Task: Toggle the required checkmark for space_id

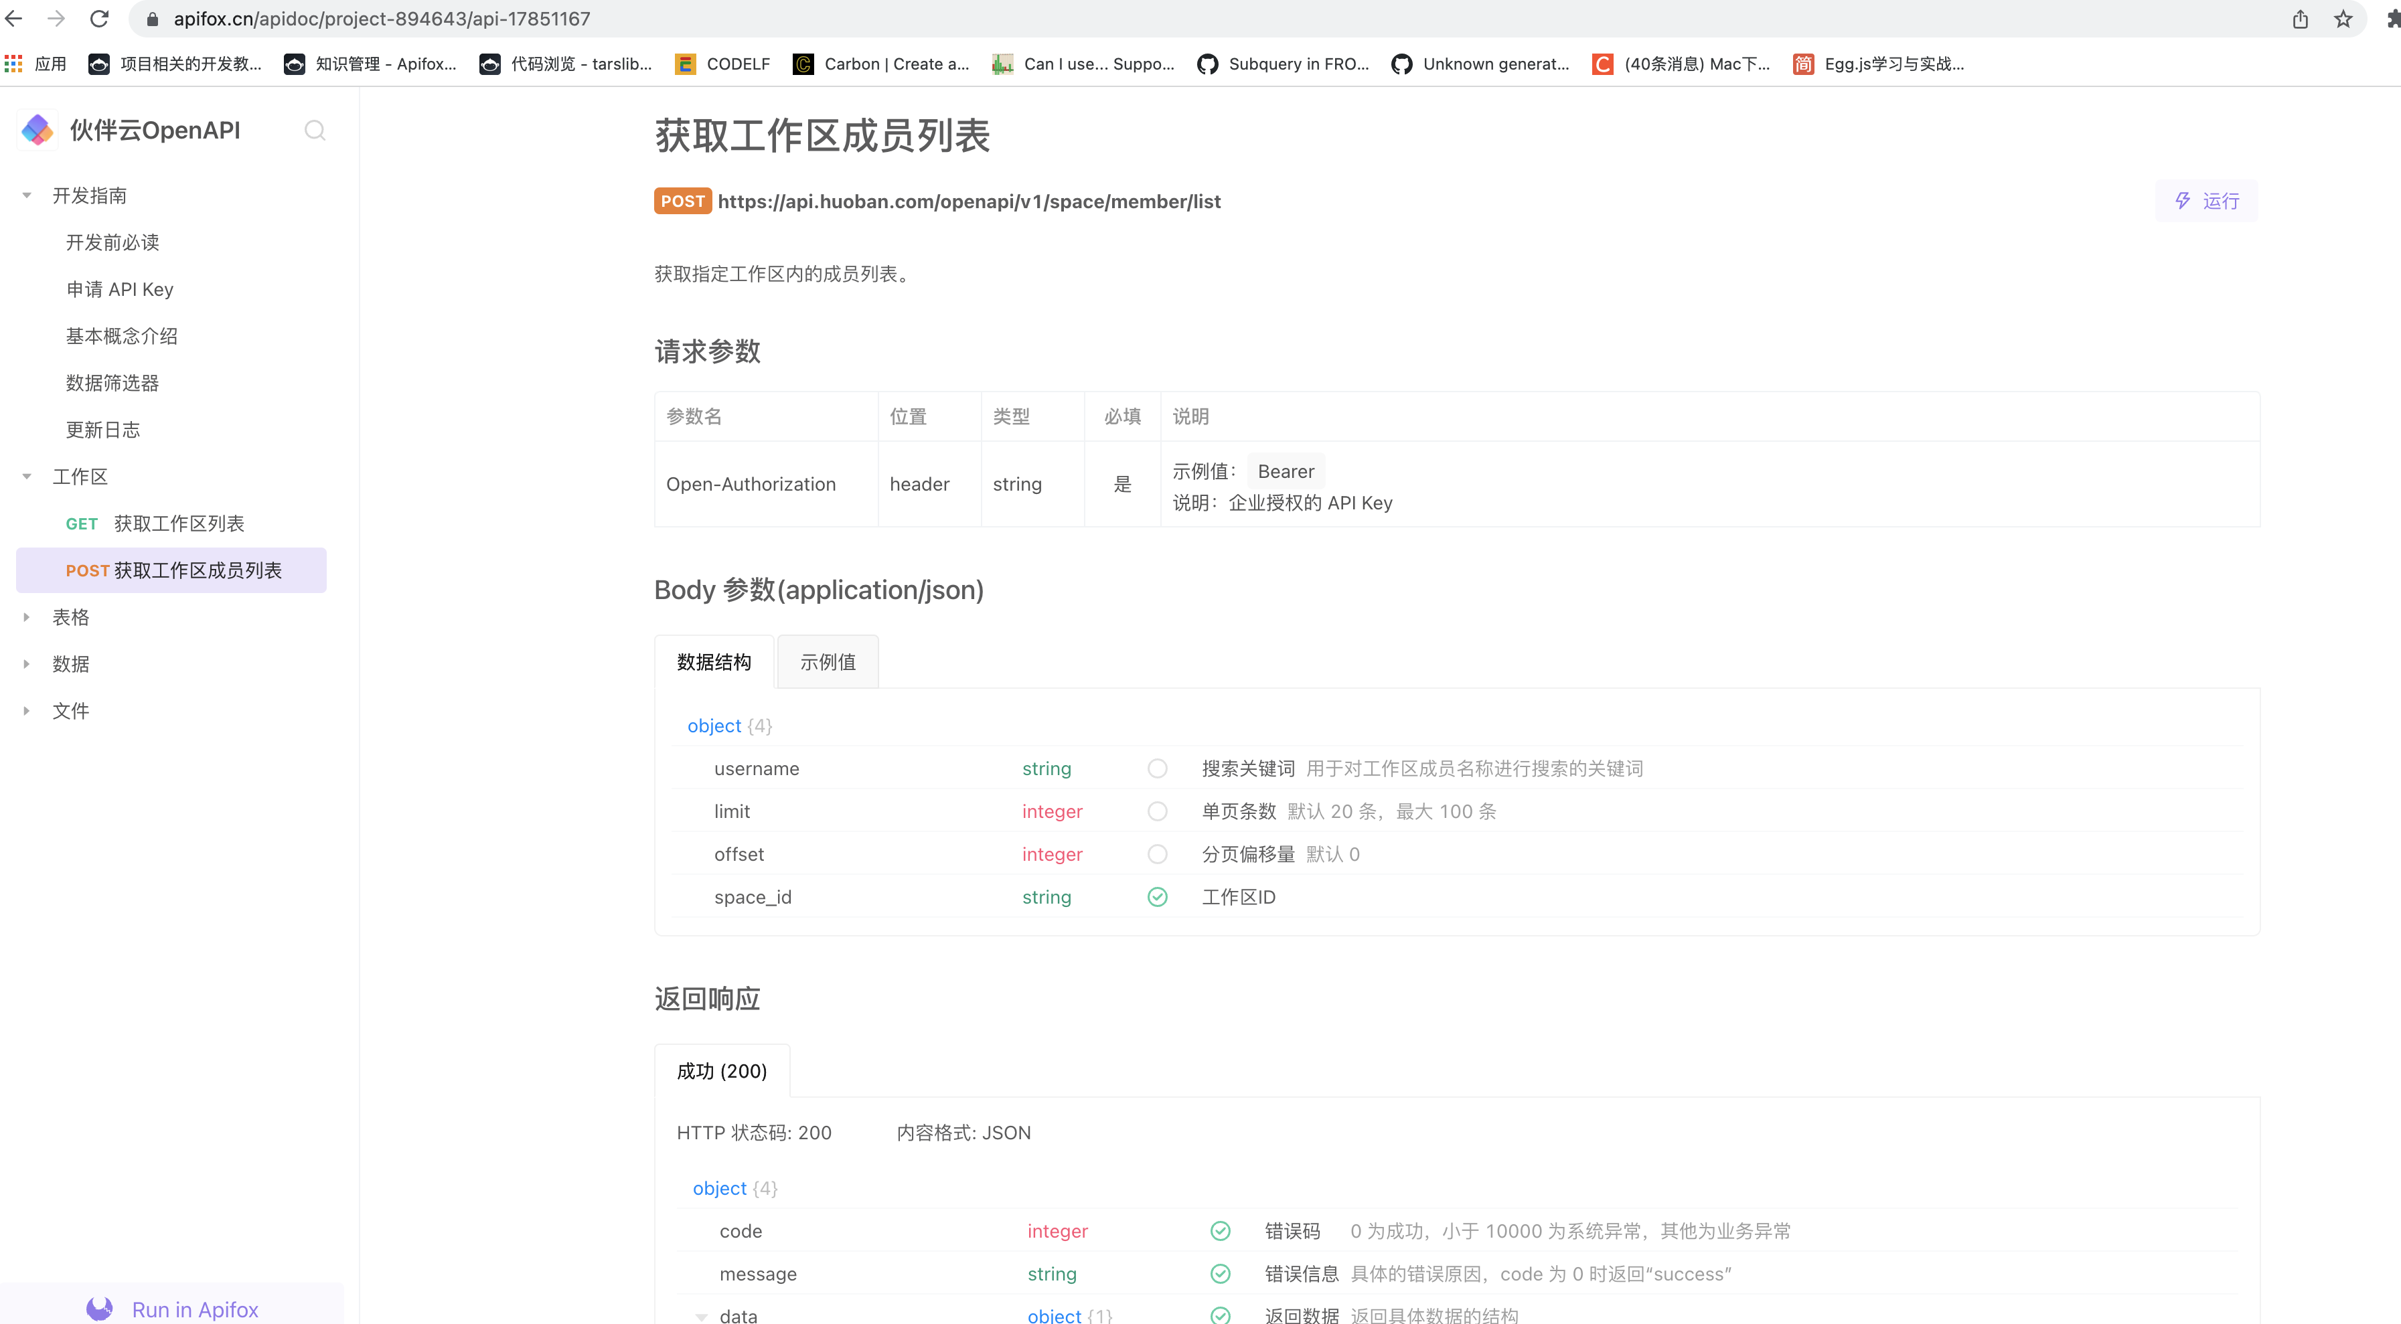Action: (1157, 897)
